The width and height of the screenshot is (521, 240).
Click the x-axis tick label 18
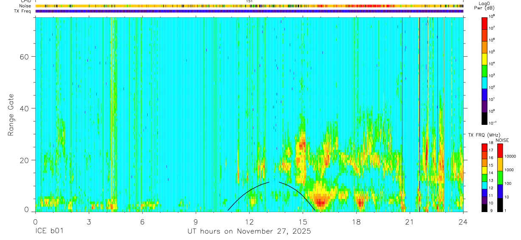356,222
